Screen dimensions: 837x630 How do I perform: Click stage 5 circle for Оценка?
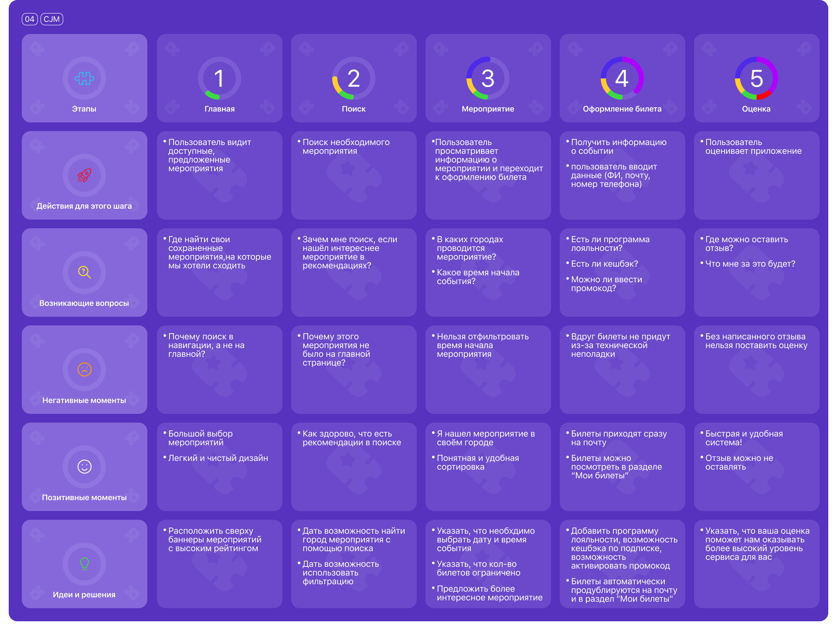[x=756, y=78]
